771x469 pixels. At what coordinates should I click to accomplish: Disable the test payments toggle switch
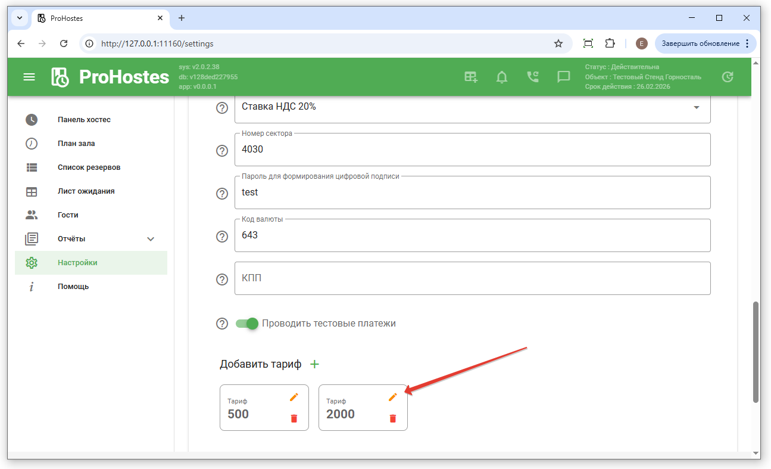(246, 324)
